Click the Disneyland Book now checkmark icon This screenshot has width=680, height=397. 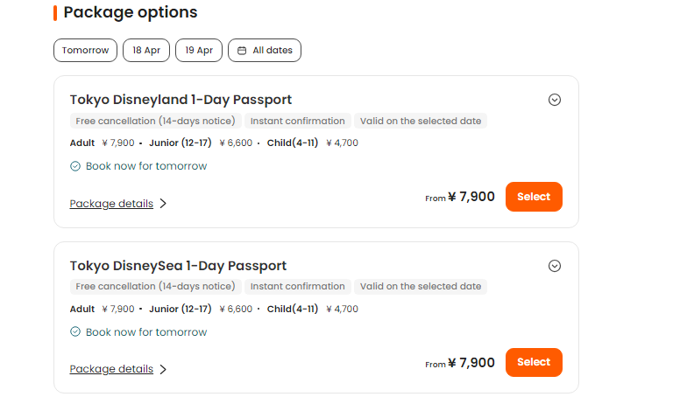click(75, 166)
